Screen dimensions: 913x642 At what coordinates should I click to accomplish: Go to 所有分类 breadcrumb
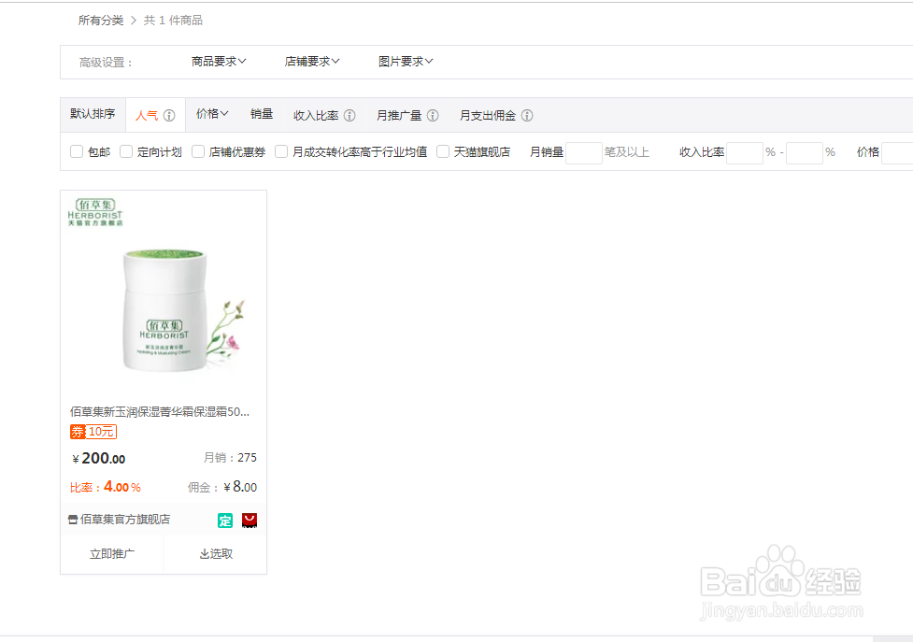[x=101, y=21]
